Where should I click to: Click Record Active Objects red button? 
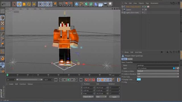click(x=86, y=80)
